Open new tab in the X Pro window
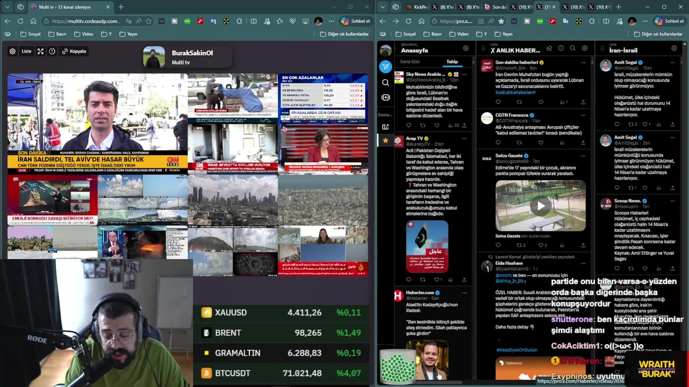This screenshot has width=689, height=387. [618, 7]
